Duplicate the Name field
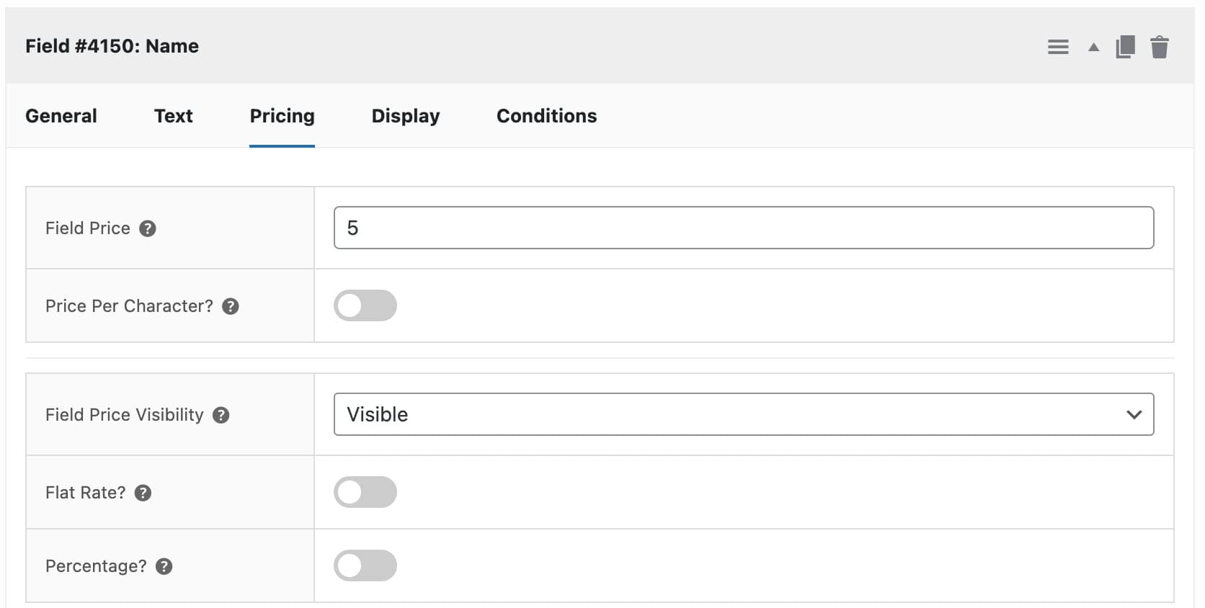The width and height of the screenshot is (1205, 608). (1125, 48)
